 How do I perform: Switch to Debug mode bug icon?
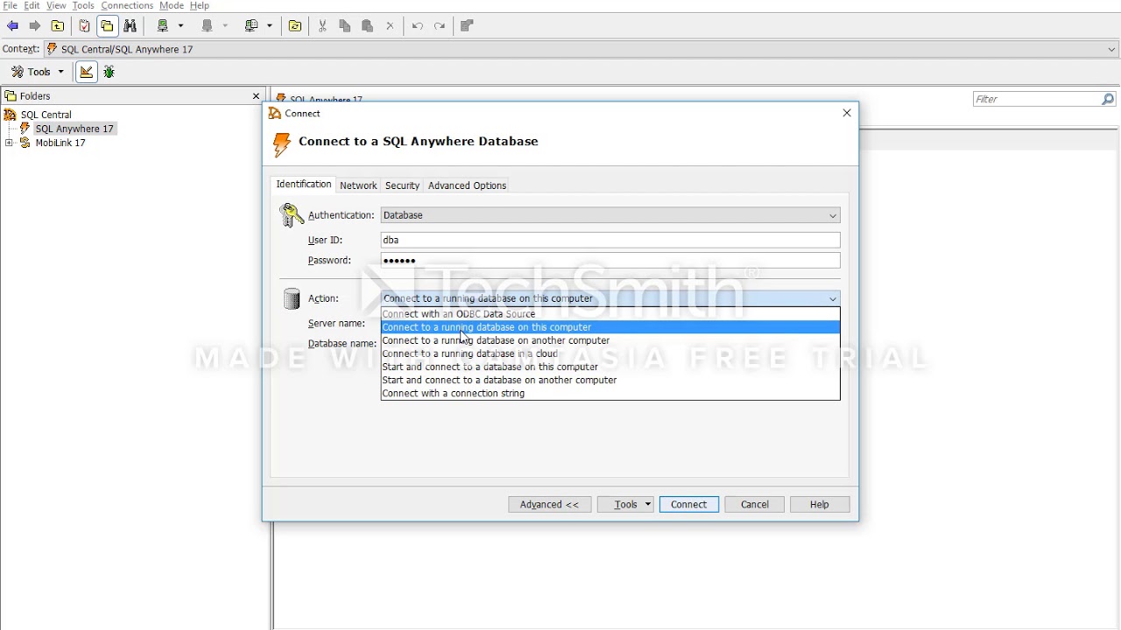109,72
